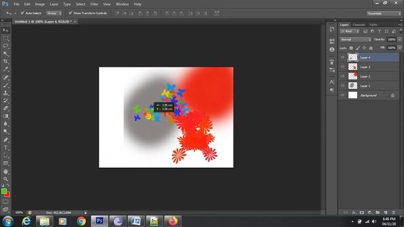Open the Essentials workspace dropdown

(x=384, y=13)
